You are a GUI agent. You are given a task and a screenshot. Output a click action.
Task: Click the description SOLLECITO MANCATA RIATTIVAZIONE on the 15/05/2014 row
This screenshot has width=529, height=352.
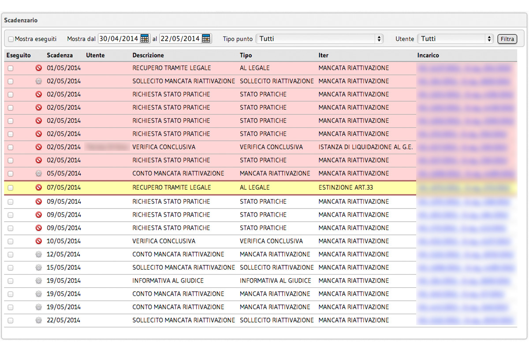(x=184, y=268)
